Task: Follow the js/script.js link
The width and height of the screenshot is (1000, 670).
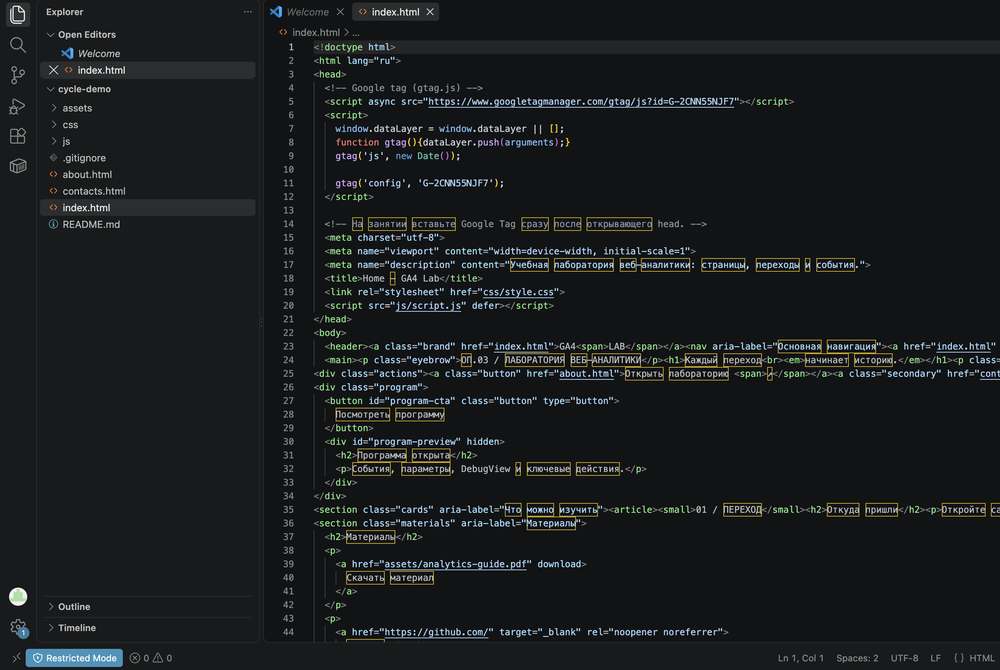Action: point(428,306)
